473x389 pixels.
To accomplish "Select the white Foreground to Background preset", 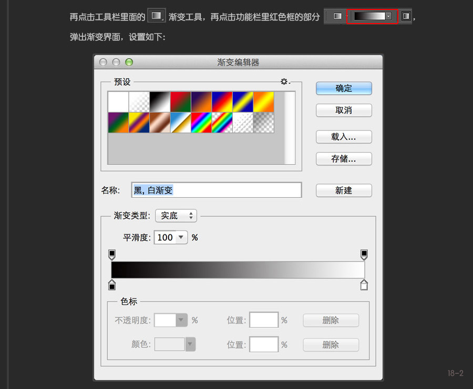I will [x=118, y=102].
